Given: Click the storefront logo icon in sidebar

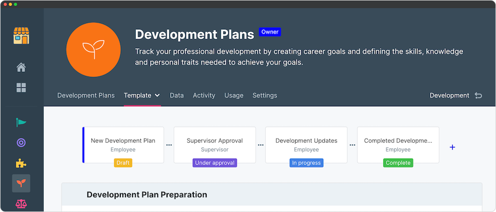Looking at the screenshot, I should pyautogui.click(x=21, y=36).
